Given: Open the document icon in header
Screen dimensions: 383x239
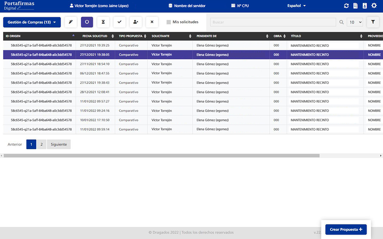Looking at the screenshot, I should tap(355, 6).
